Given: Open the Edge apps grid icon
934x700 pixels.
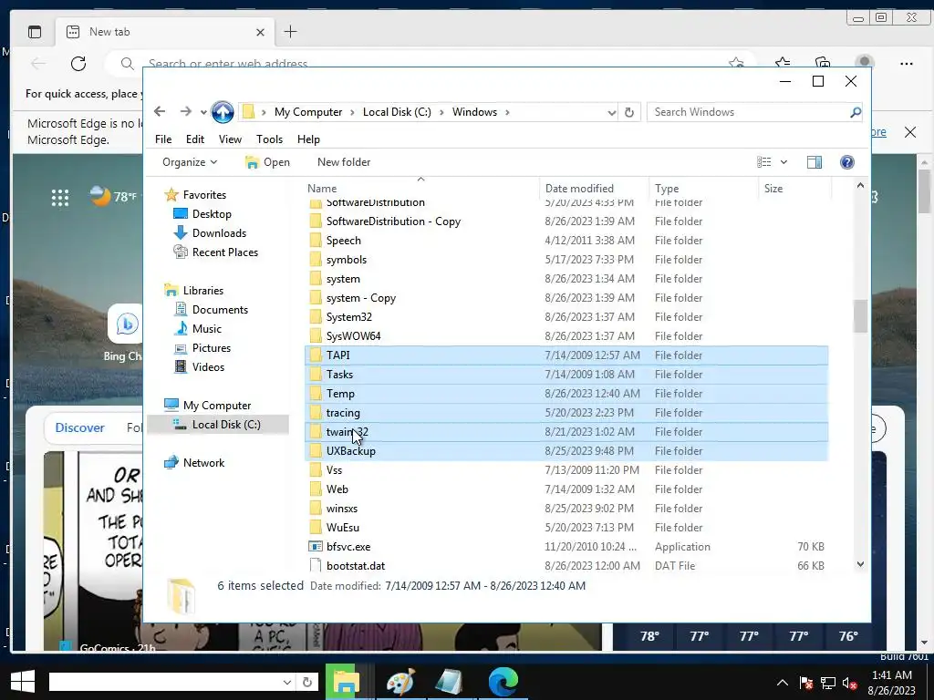Looking at the screenshot, I should coord(59,198).
